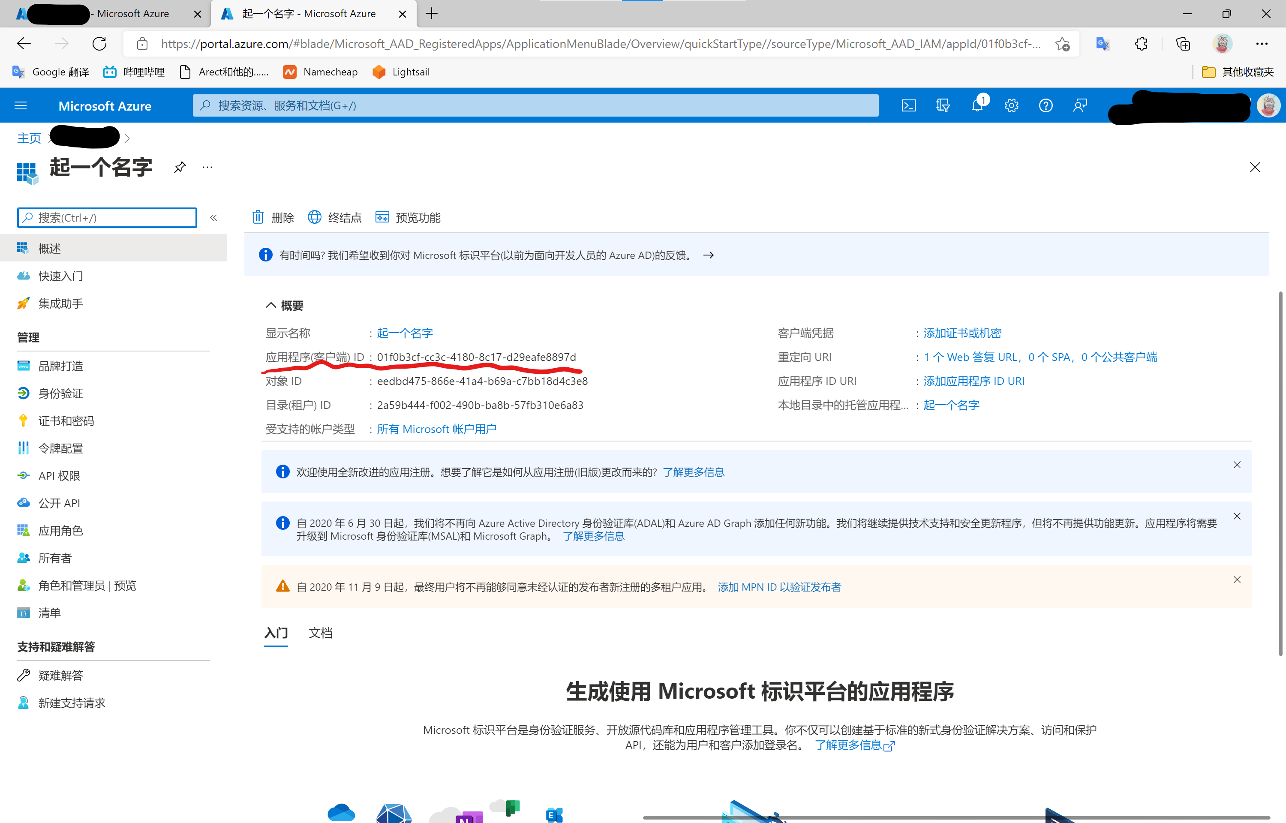This screenshot has height=823, width=1286.
Task: Dismiss the MPN ID warning banner
Action: coord(1237,579)
